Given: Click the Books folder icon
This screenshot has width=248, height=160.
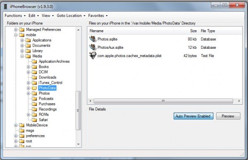Looking at the screenshot, I should point(34,67).
